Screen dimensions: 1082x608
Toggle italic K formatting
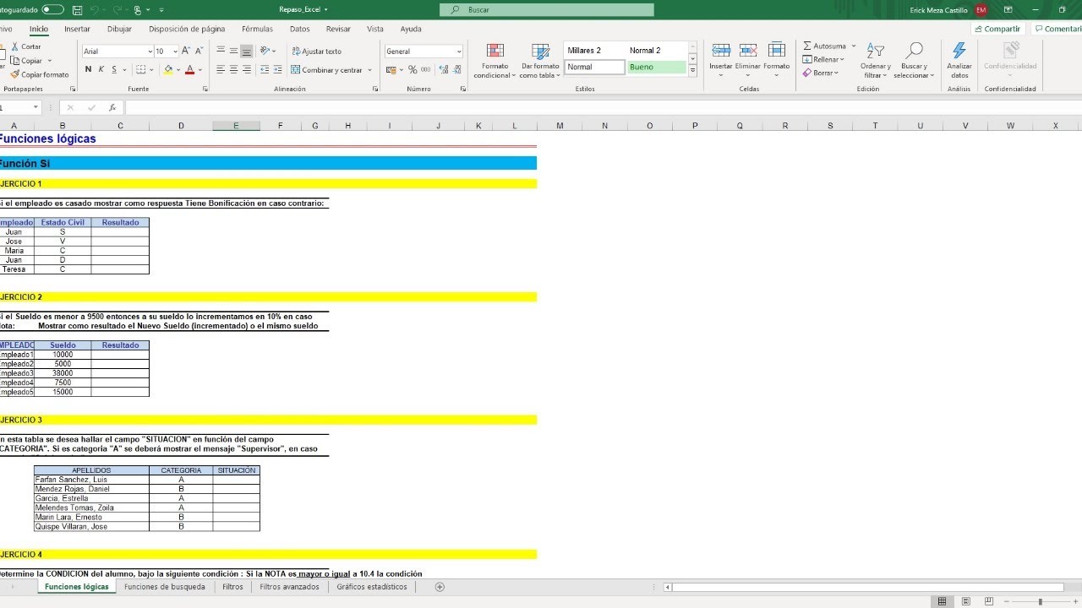click(x=101, y=70)
